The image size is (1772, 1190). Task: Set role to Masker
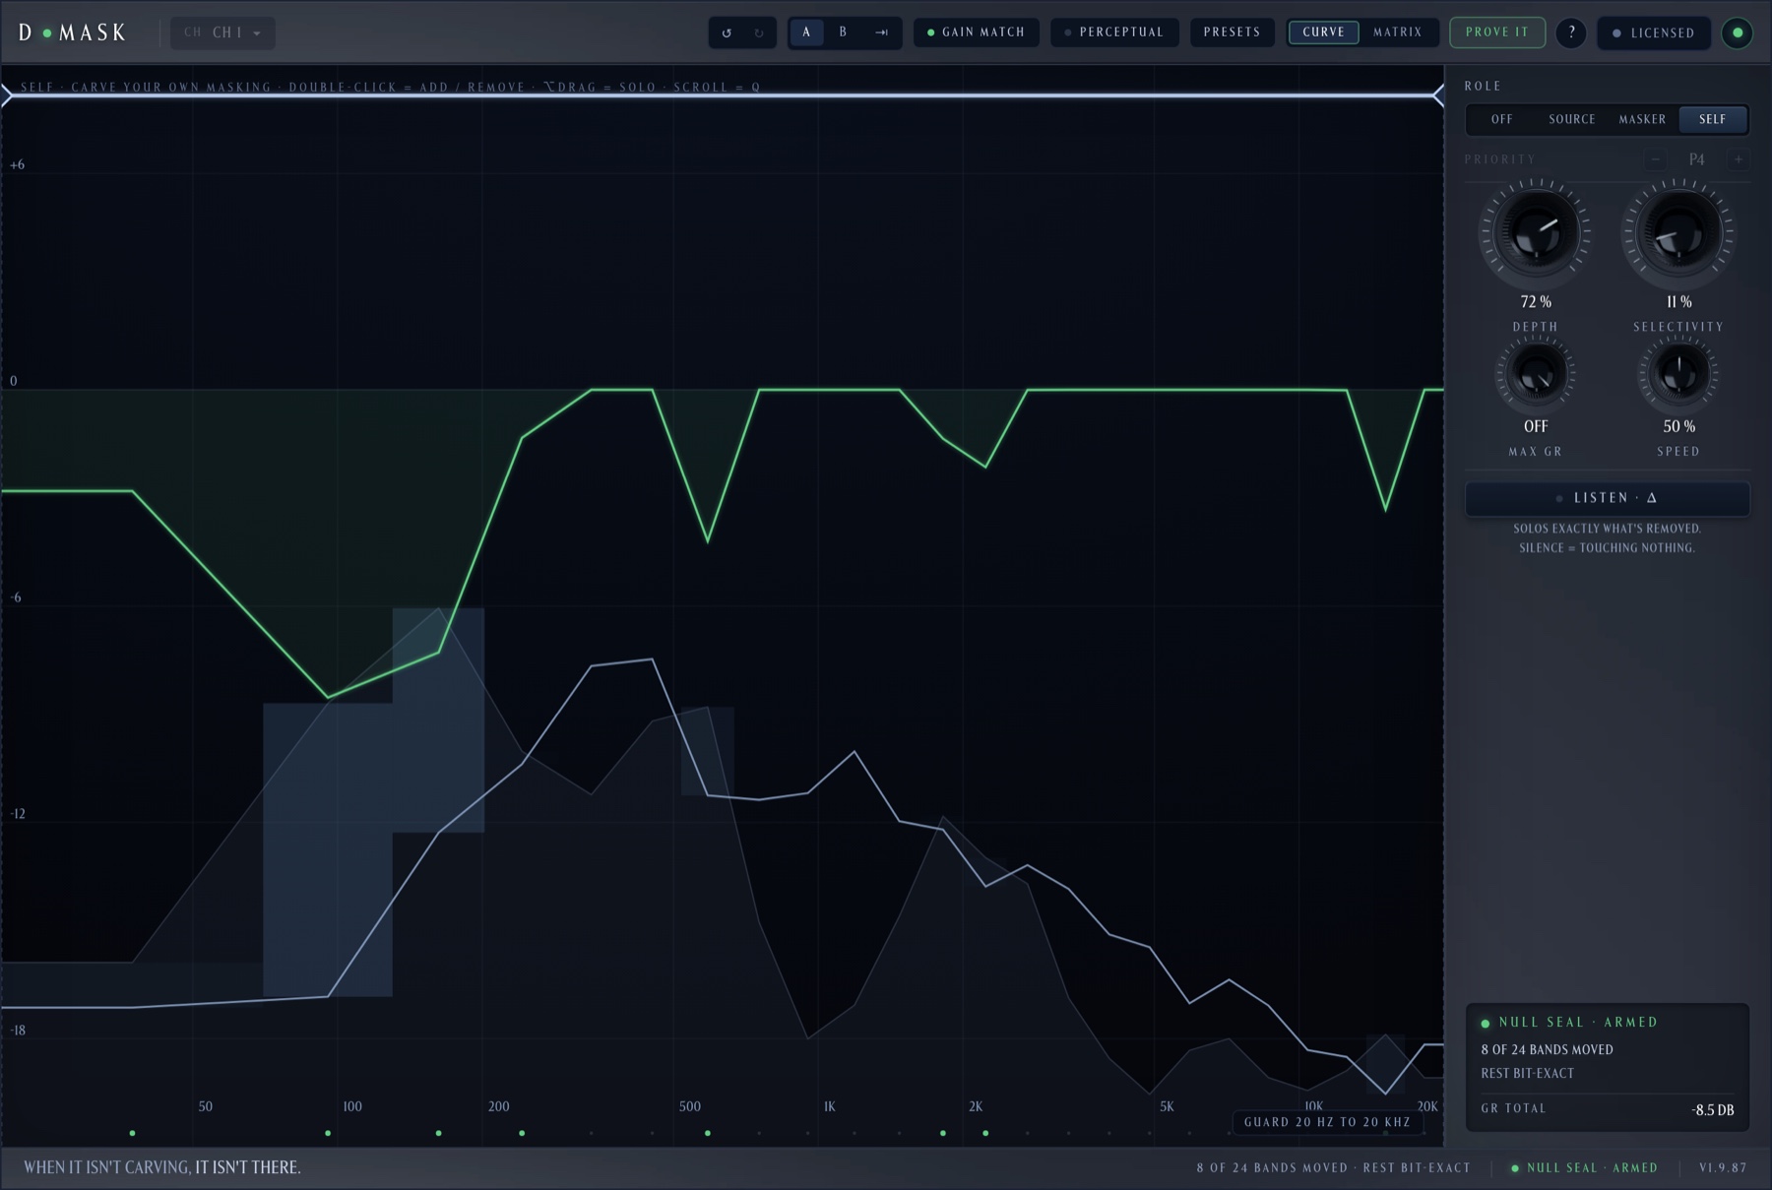[1643, 119]
